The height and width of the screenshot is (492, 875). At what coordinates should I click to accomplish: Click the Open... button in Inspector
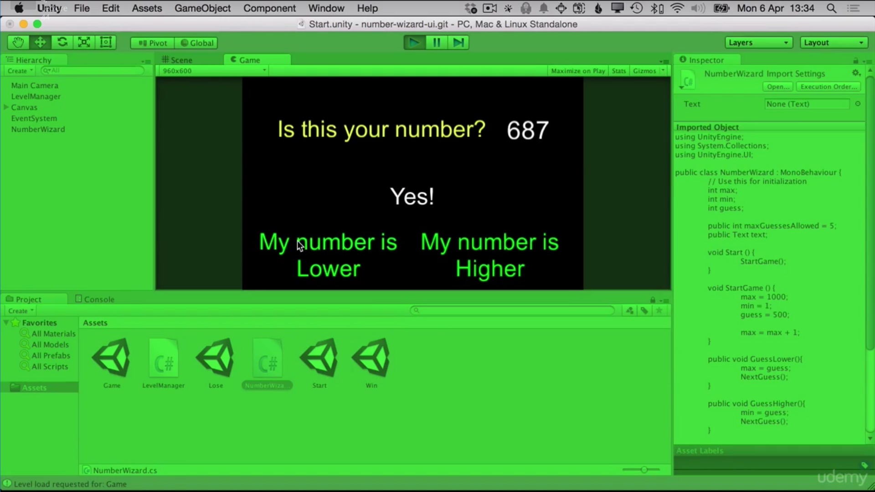click(x=778, y=87)
